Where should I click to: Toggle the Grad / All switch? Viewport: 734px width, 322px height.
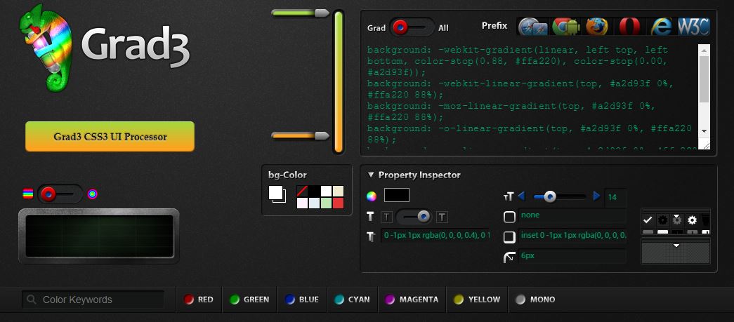pyautogui.click(x=412, y=27)
